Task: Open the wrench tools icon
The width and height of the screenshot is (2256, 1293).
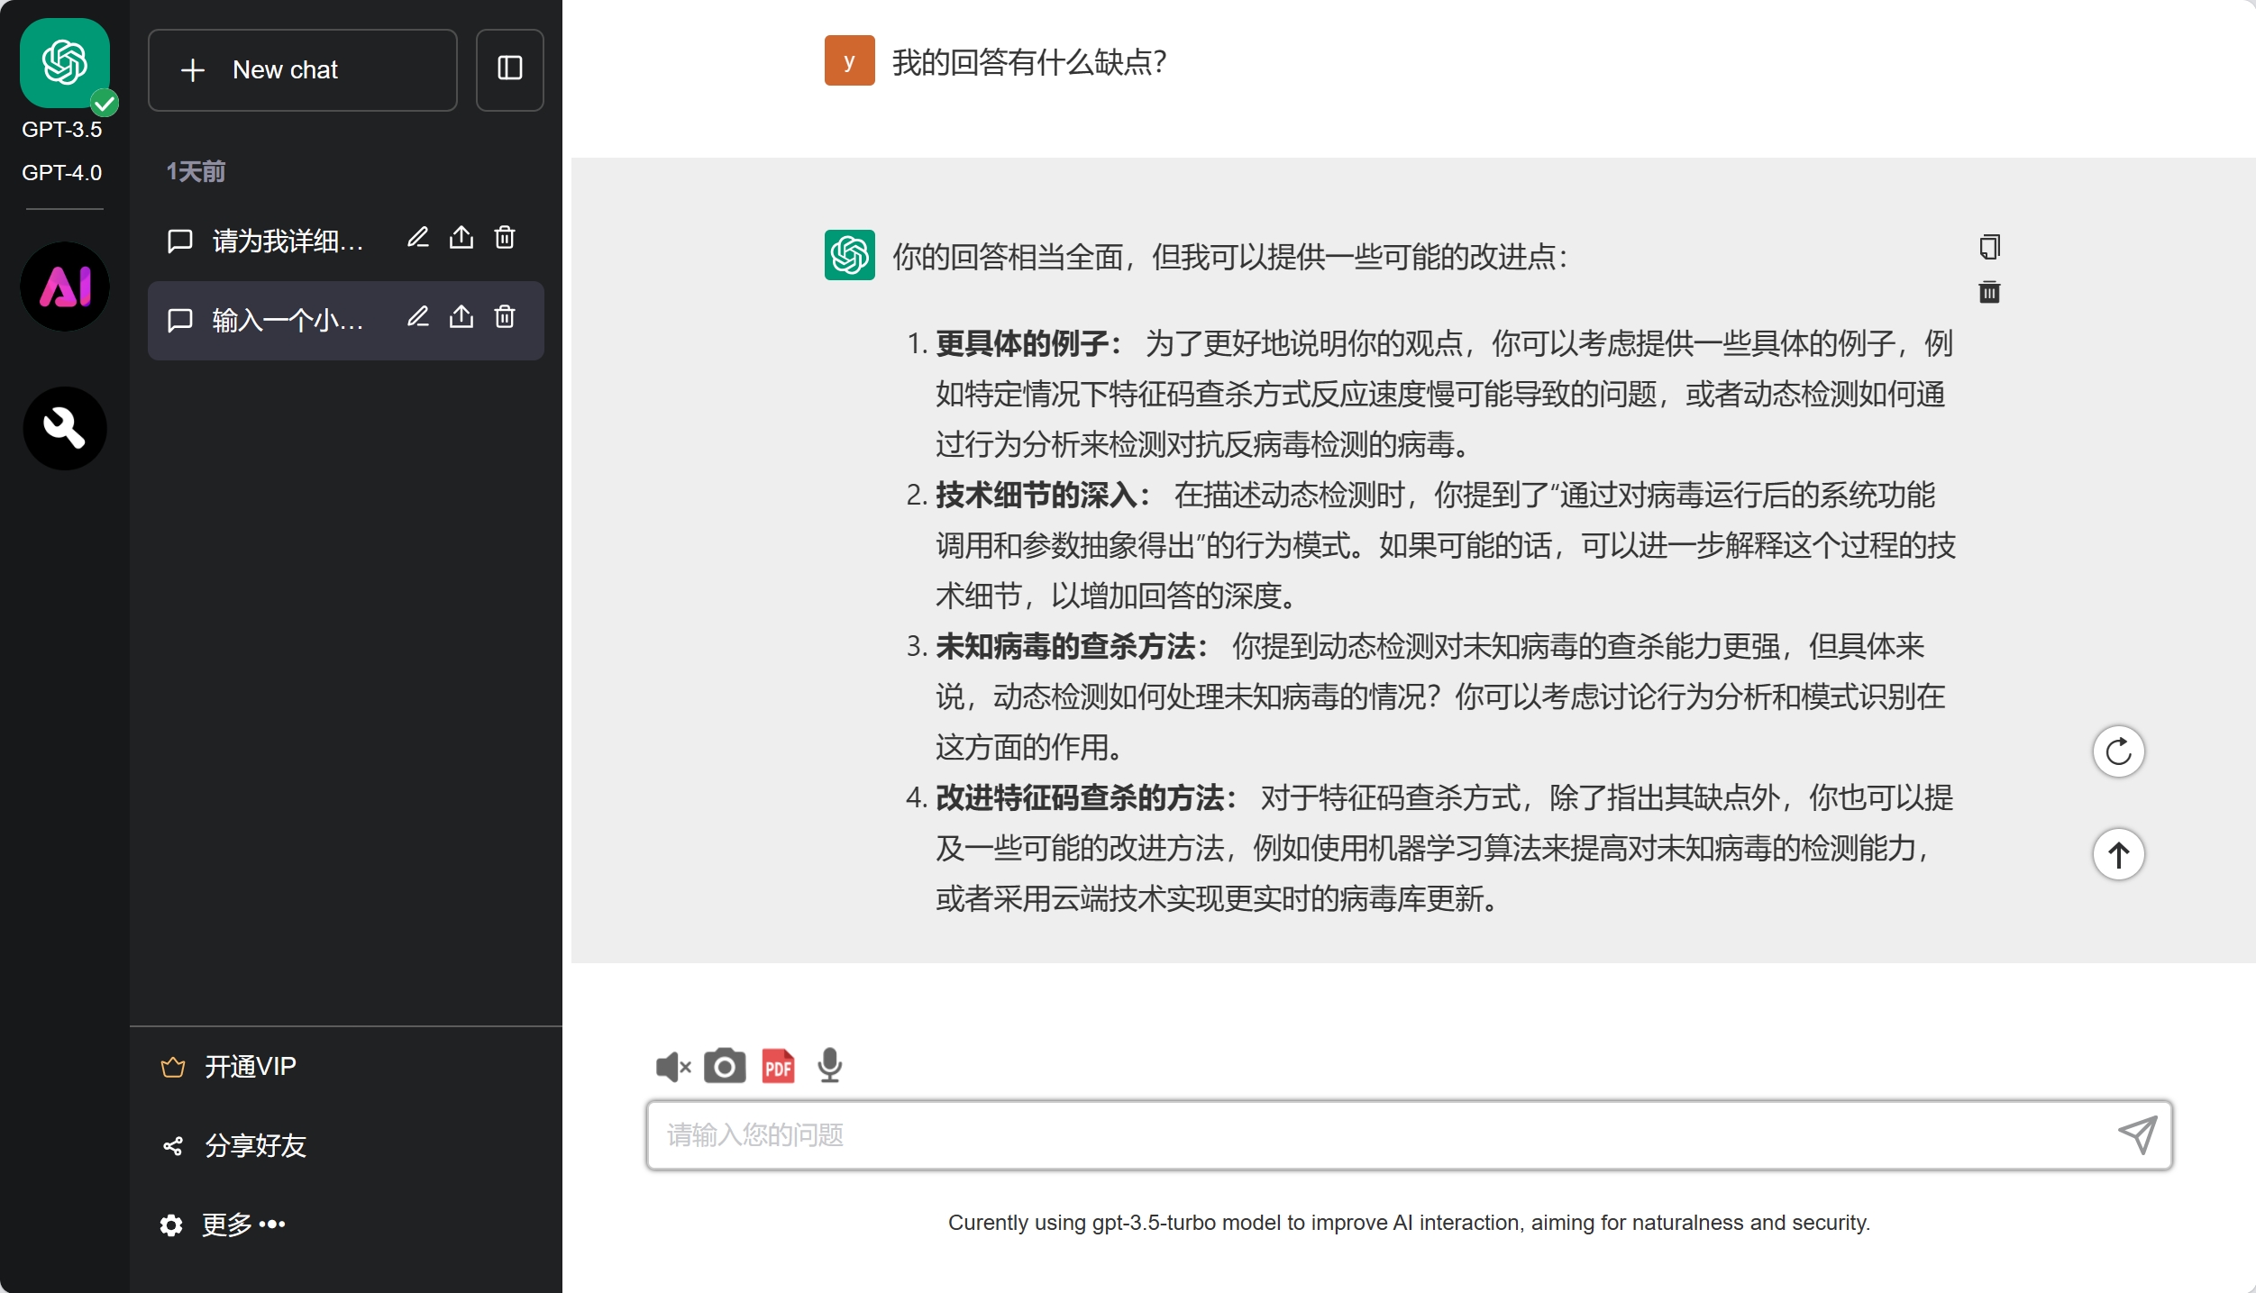Action: (x=65, y=428)
